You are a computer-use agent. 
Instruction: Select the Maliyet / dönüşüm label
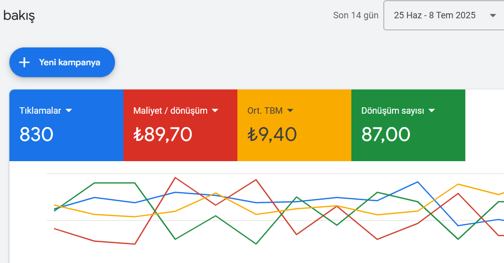[170, 111]
